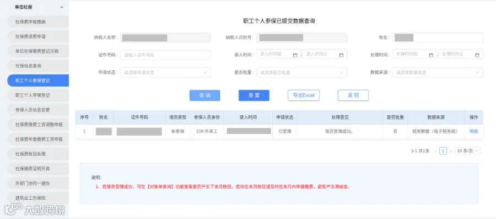Viewport: 496px width, 219px height.
Task: Focus the 纳税人识别号 field
Action: pos(302,38)
